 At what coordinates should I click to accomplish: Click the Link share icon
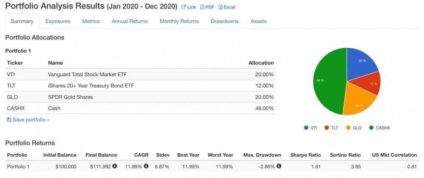click(x=184, y=7)
